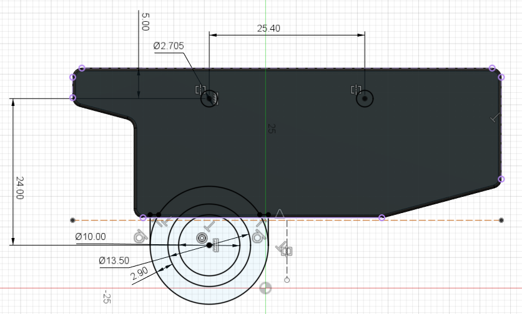
Task: Select the triangle midpoint constraint icon on the bottom edge
Action: tap(280, 214)
